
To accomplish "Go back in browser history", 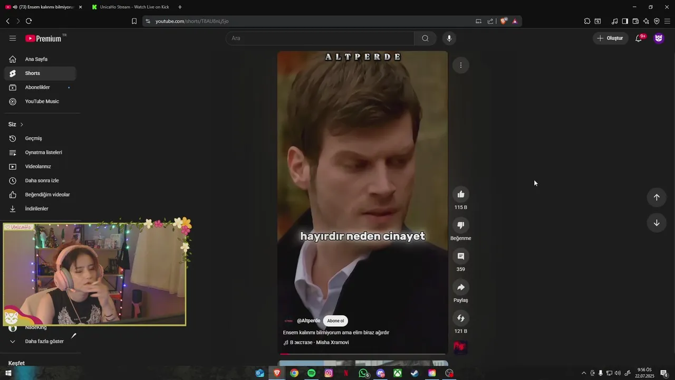I will coord(8,21).
